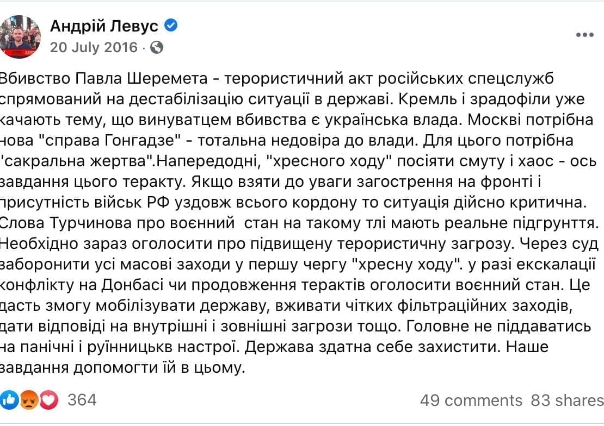The width and height of the screenshot is (604, 426).
Task: Click the public globe privacy icon
Action: (156, 47)
